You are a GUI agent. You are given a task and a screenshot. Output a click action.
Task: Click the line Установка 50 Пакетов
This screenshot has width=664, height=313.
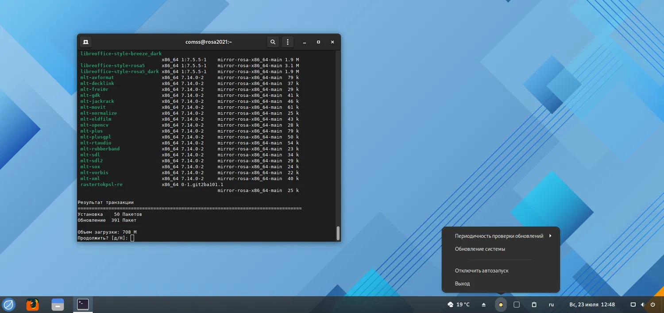(110, 214)
